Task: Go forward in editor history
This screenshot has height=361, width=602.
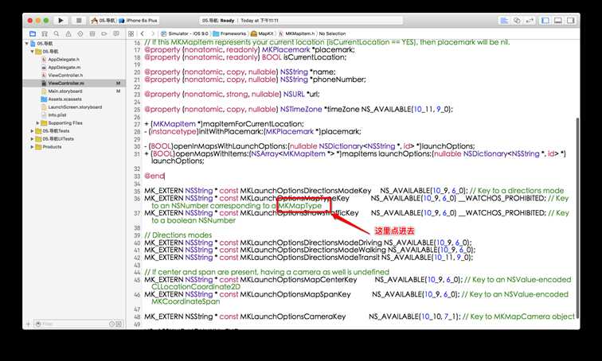Action: pos(152,33)
